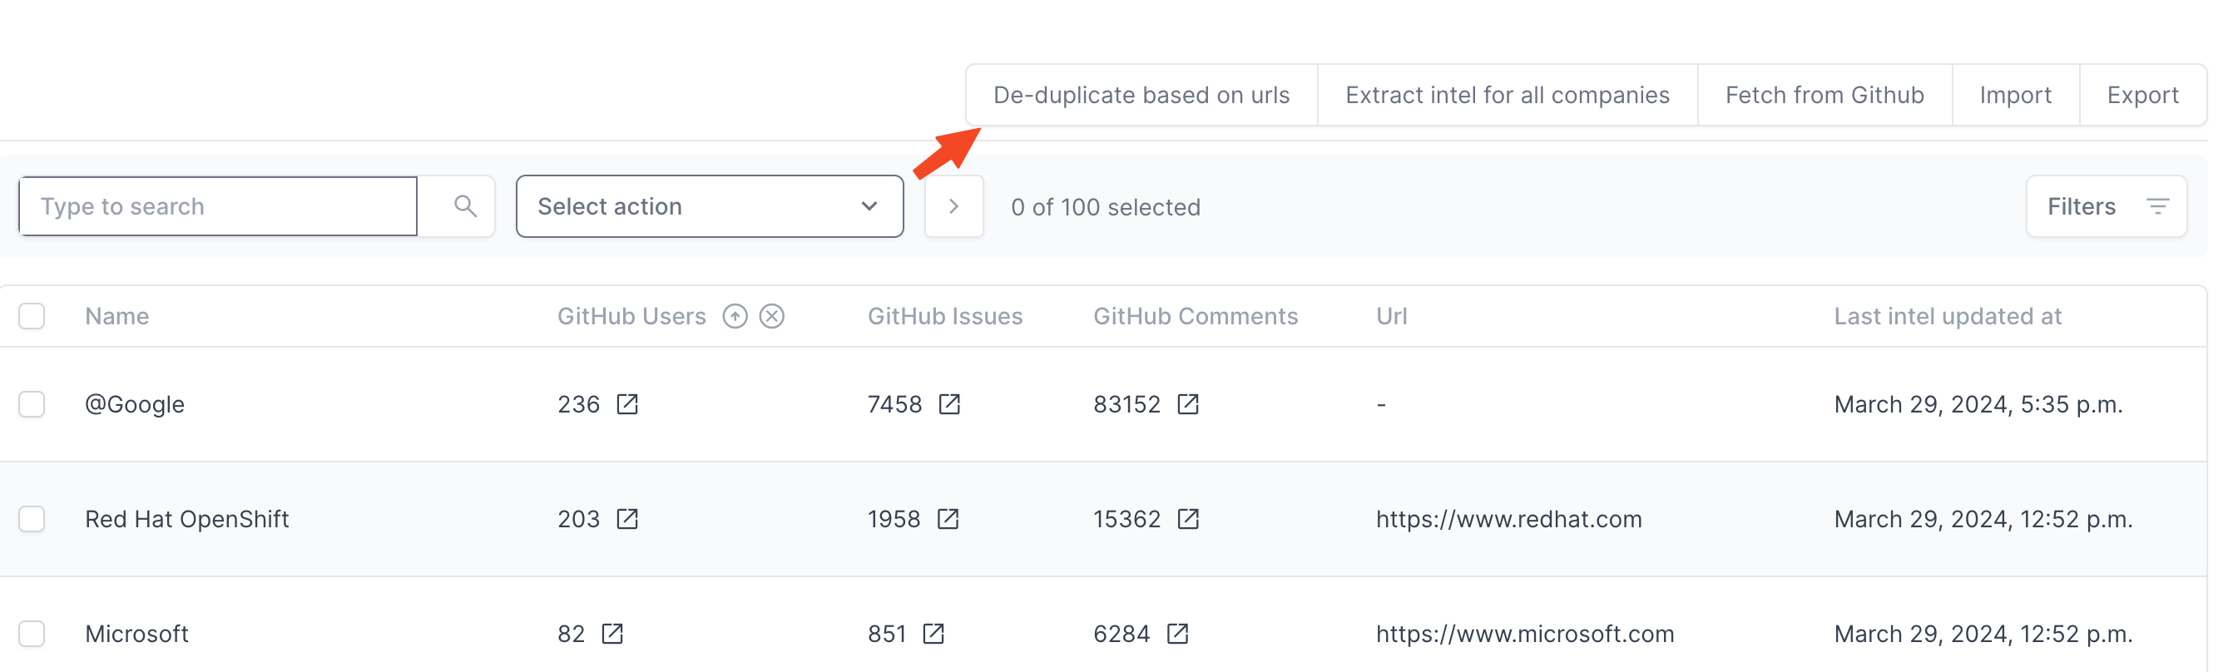Sort ascending by GitHub Users arrow icon
This screenshot has height=672, width=2238.
pyautogui.click(x=735, y=316)
